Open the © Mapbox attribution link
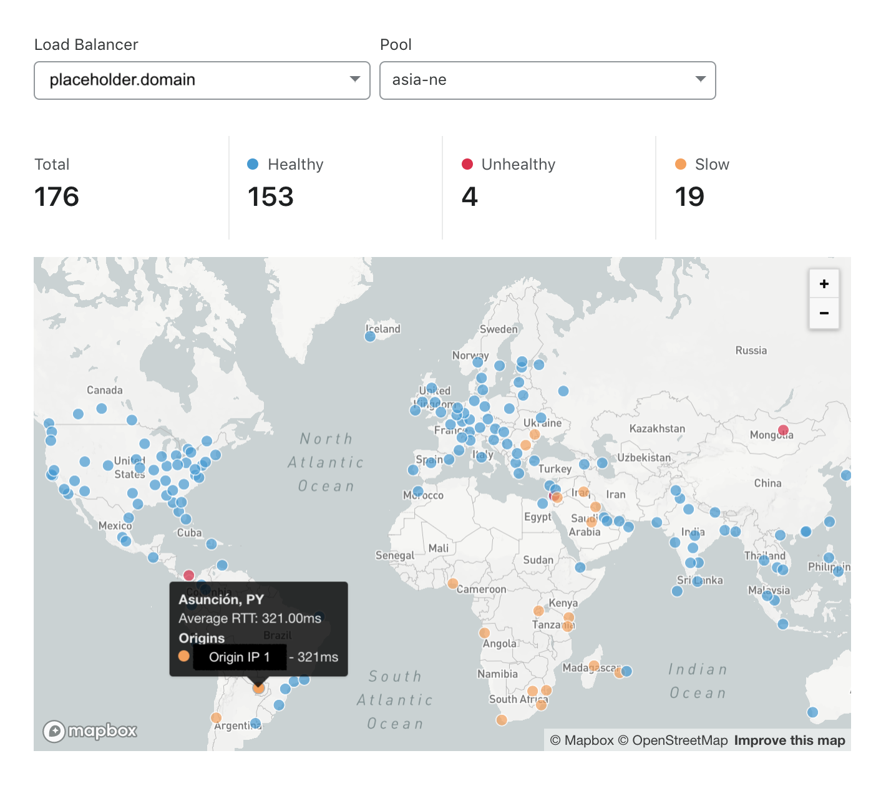This screenshot has width=886, height=786. pos(582,740)
